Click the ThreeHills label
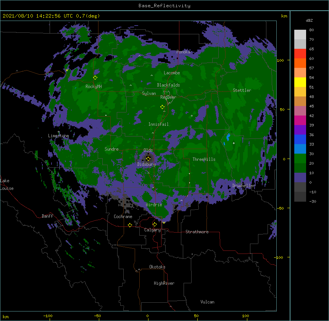This screenshot has width=329, height=321. [x=204, y=159]
